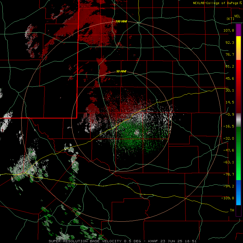Image resolution: width=243 pixels, height=243 pixels.
Task: Click the Super-Resolution Base Velocity caption text
Action: [x=122, y=241]
